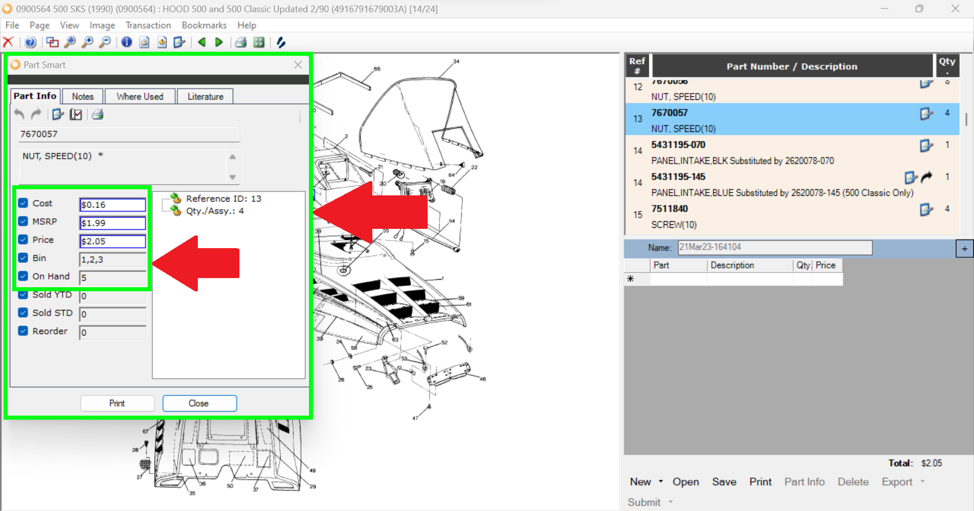
Task: Click the blue footprints icon in toolbar
Action: click(281, 42)
